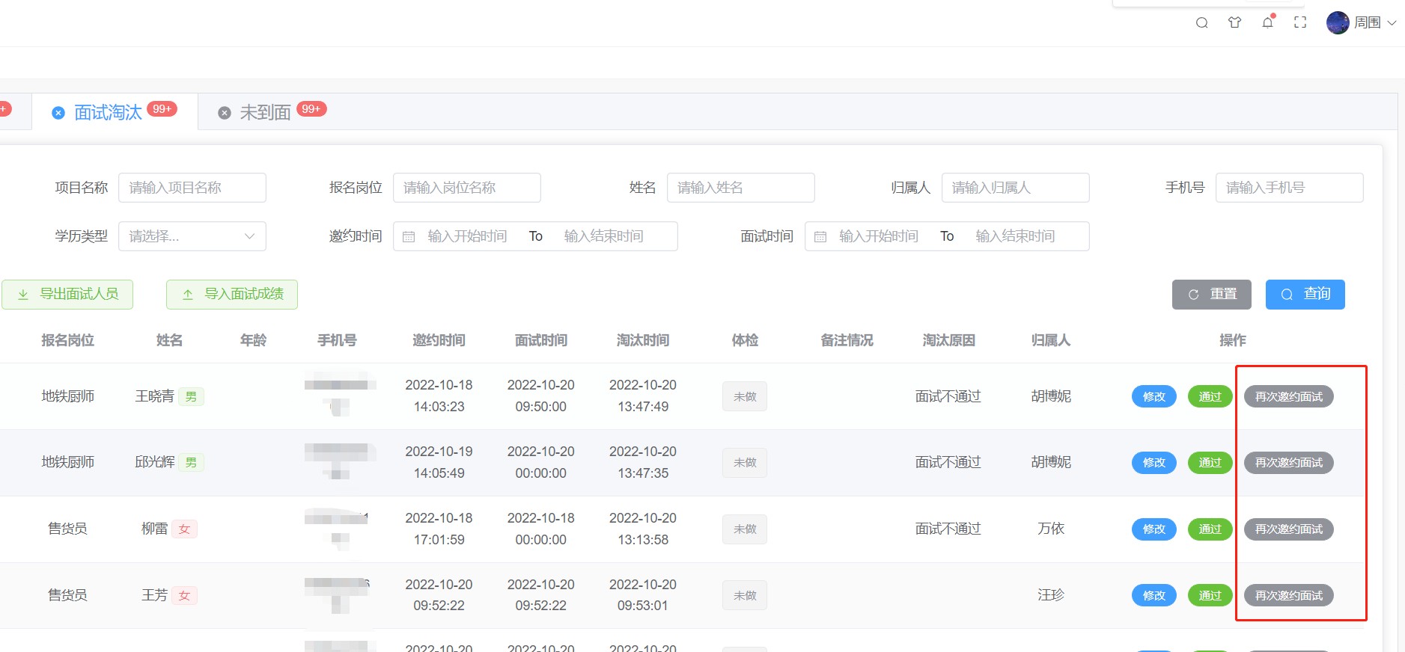The image size is (1405, 652).
Task: Click the 淘汰原因 column header
Action: (949, 341)
